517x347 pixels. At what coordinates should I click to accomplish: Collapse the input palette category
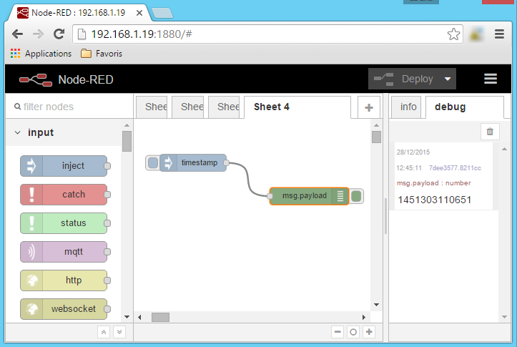click(x=18, y=132)
